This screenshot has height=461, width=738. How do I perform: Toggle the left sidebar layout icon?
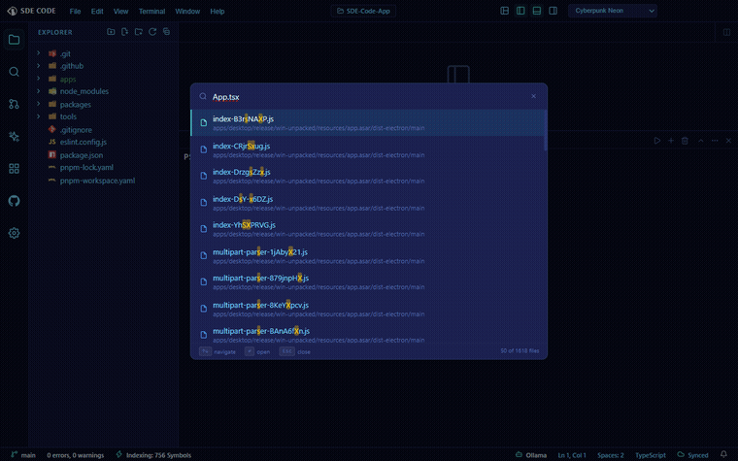tap(520, 11)
